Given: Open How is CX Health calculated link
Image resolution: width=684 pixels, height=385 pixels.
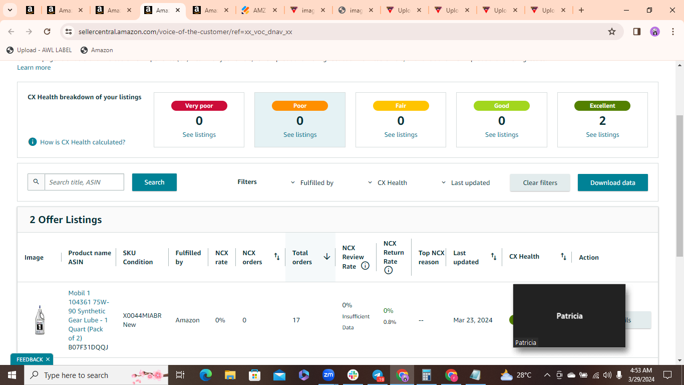Looking at the screenshot, I should (83, 142).
